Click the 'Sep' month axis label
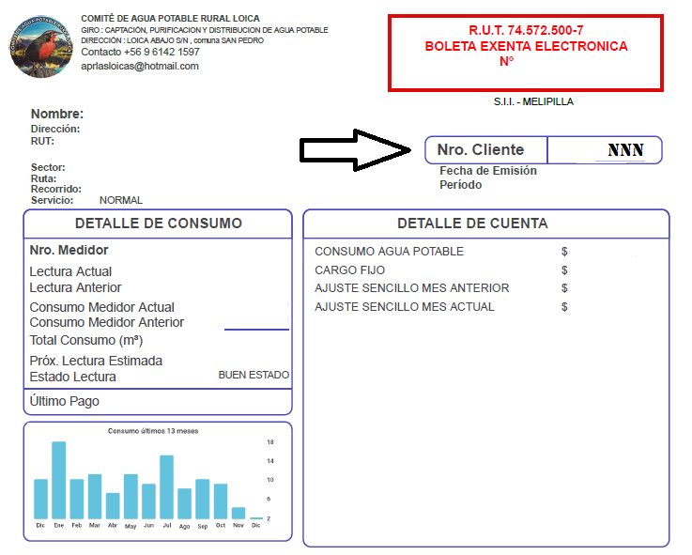 coord(203,526)
